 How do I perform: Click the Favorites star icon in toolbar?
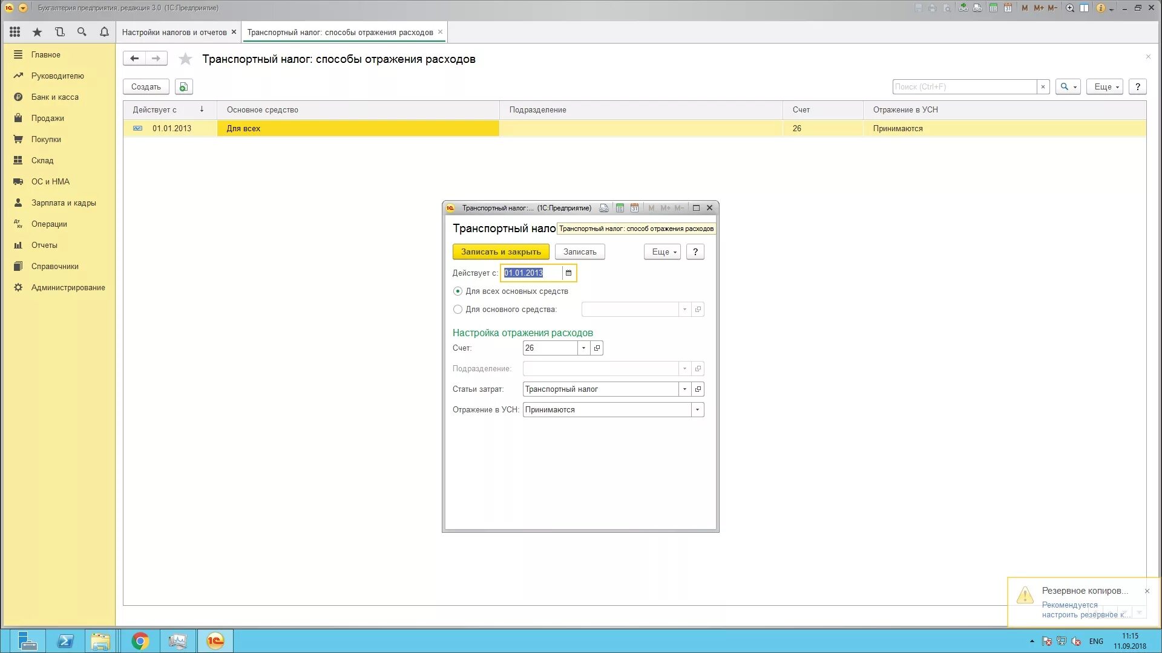point(37,32)
